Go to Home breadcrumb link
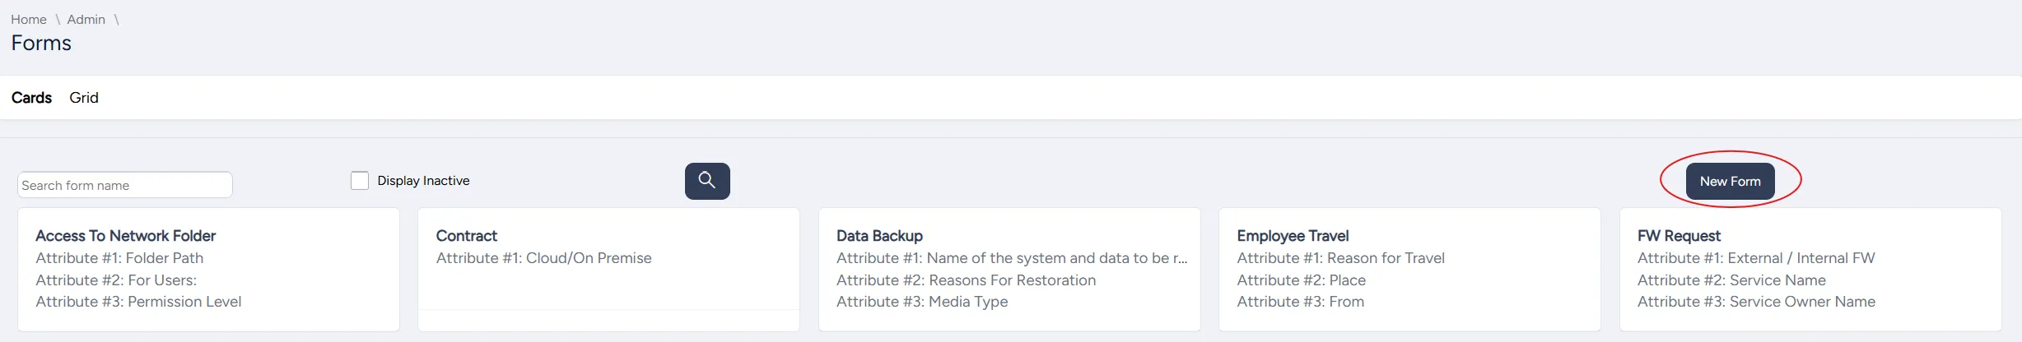 29,19
